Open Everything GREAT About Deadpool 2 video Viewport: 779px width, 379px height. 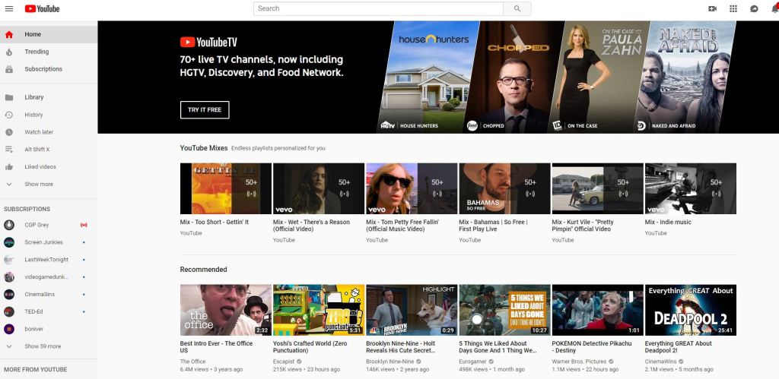tap(690, 310)
